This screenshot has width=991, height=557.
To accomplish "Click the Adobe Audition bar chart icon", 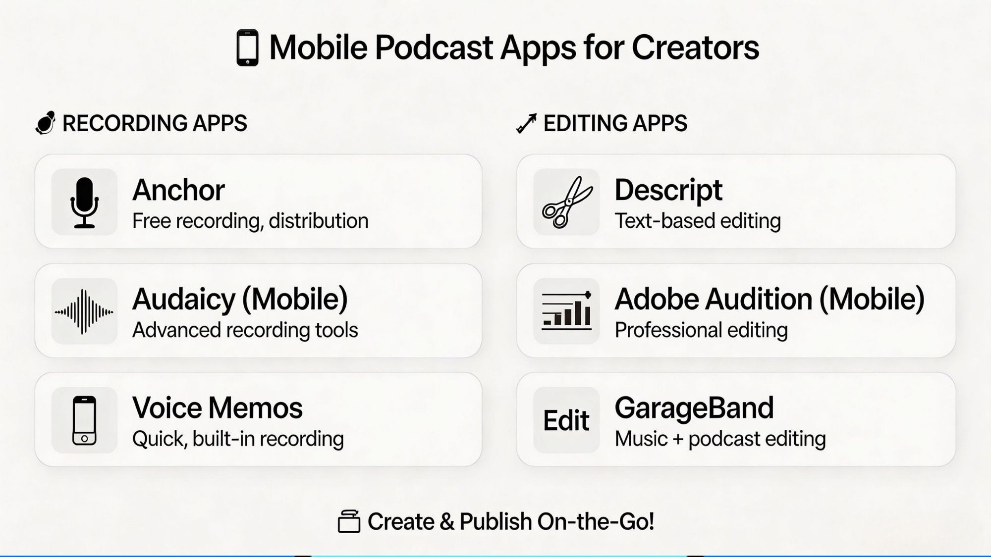I will click(566, 311).
